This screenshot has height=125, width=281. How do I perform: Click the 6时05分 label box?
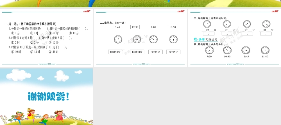(x=173, y=52)
